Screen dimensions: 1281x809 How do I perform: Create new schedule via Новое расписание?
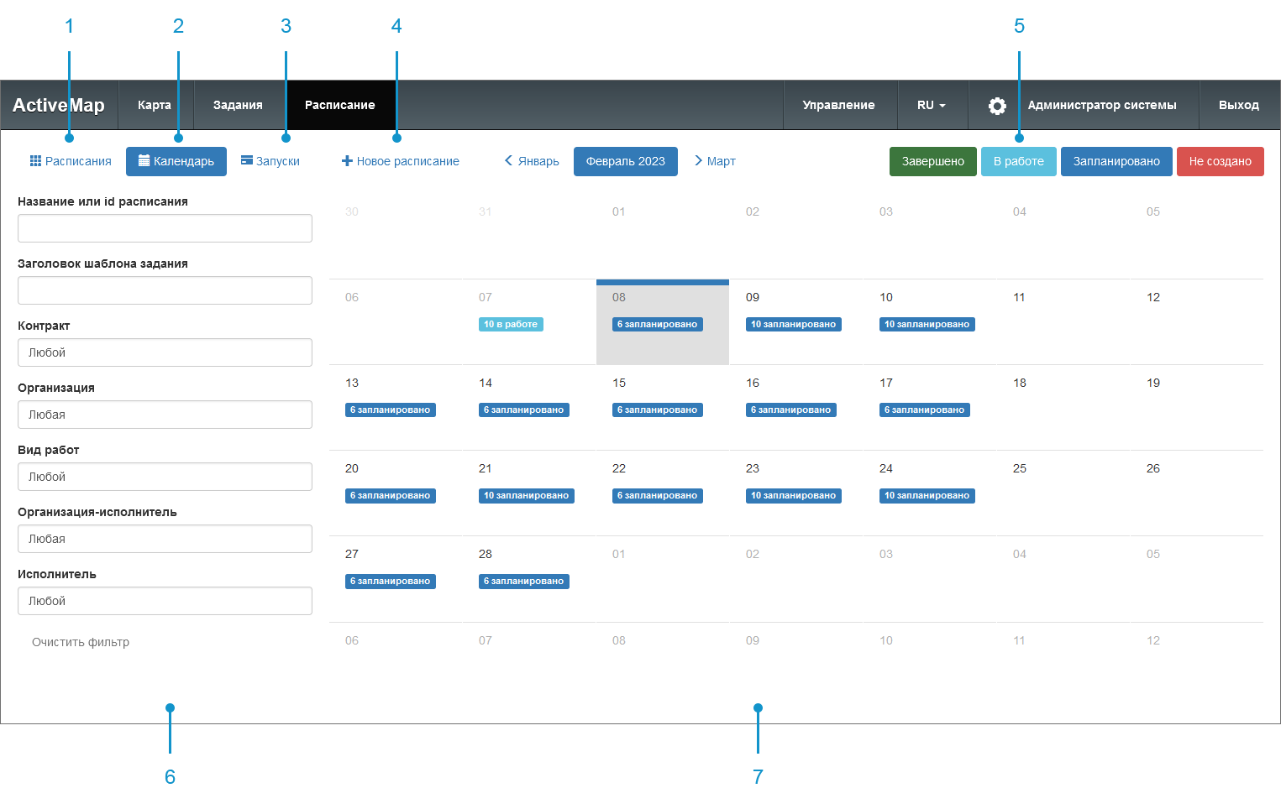[x=401, y=161]
